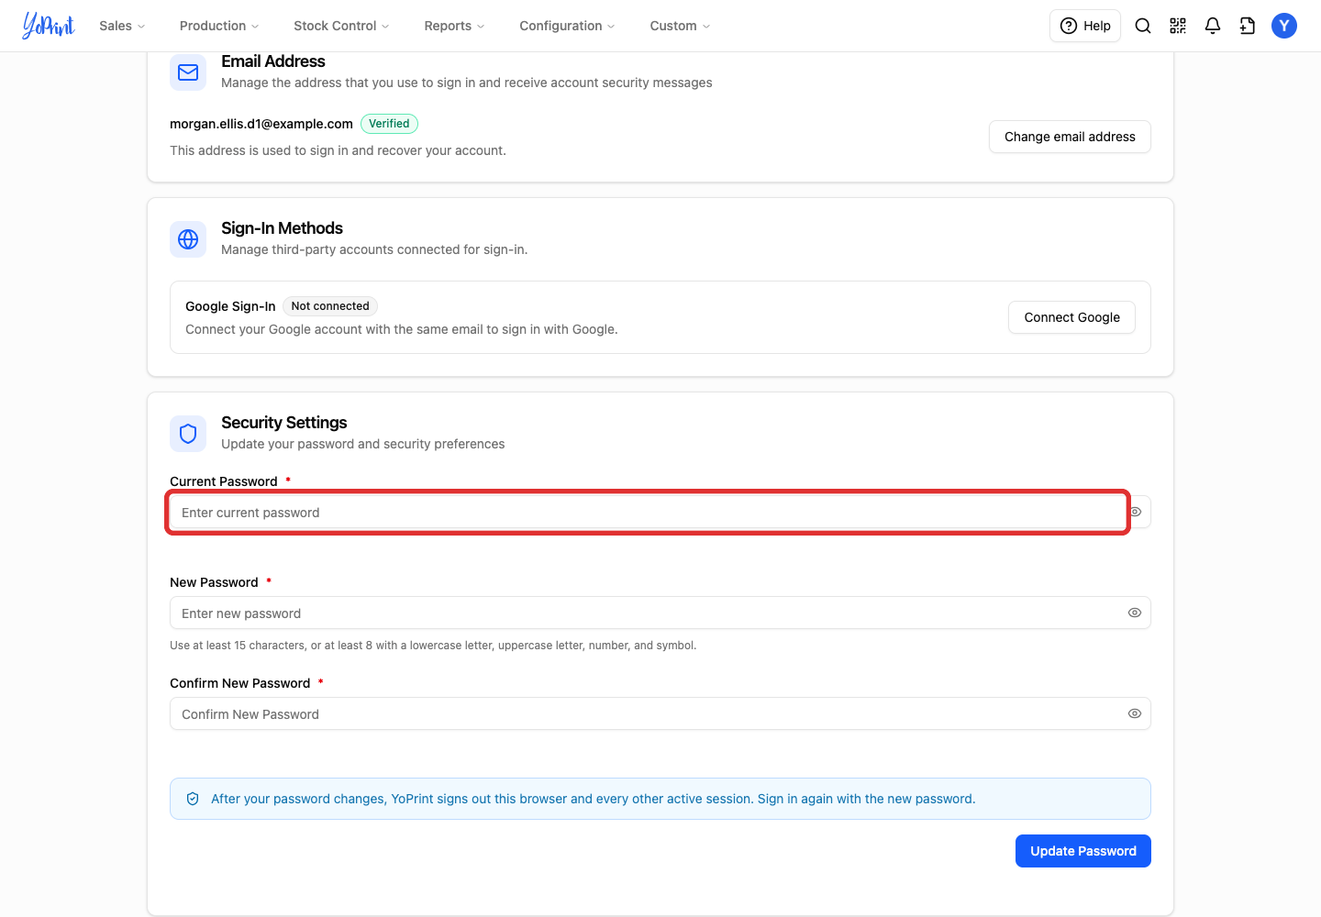Open the user avatar Y menu
1321x917 pixels.
coord(1284,26)
